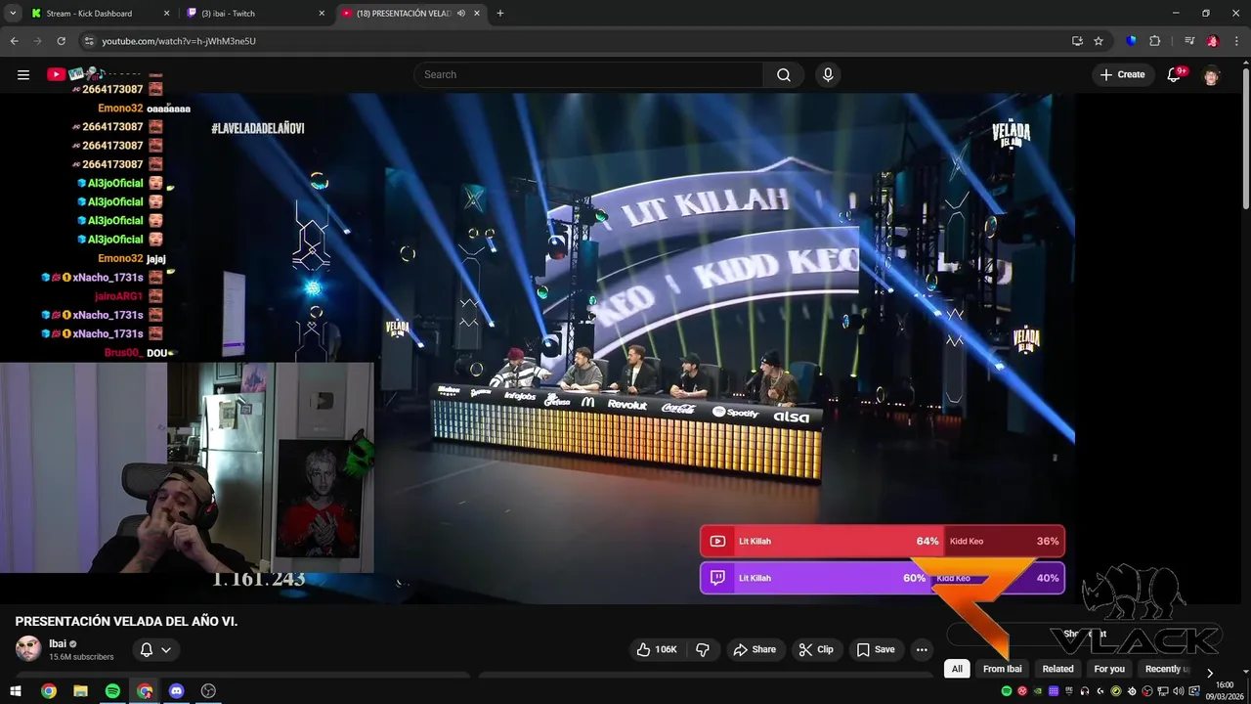The image size is (1251, 704).
Task: Toggle notification bell for Ibai channel
Action: point(147,649)
